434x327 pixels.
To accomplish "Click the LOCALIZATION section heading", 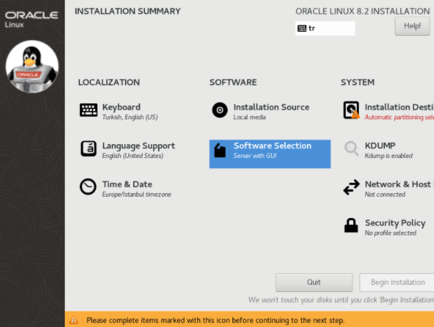I will 109,83.
